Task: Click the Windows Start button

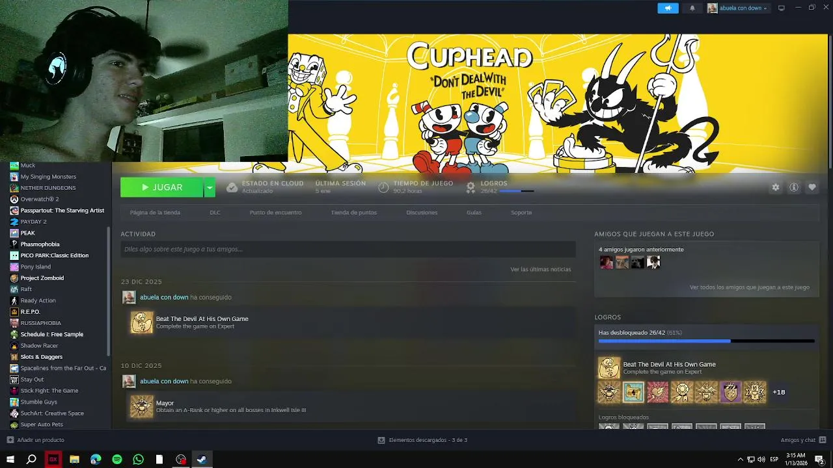Action: point(10,460)
